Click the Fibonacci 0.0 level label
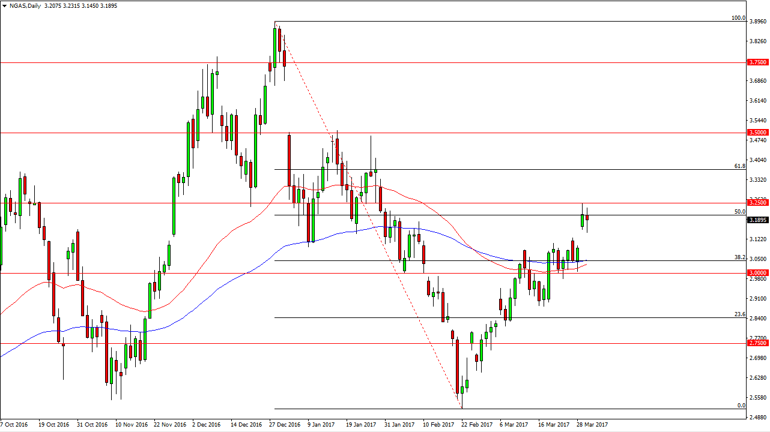The height and width of the screenshot is (432, 770). click(742, 406)
